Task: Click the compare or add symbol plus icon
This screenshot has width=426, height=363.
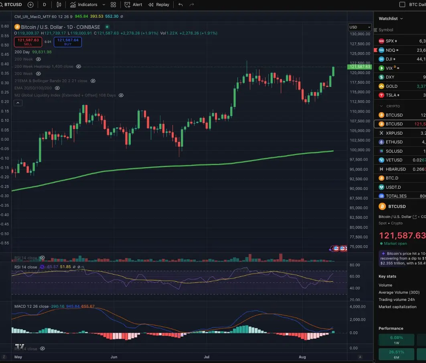Action: (x=31, y=5)
